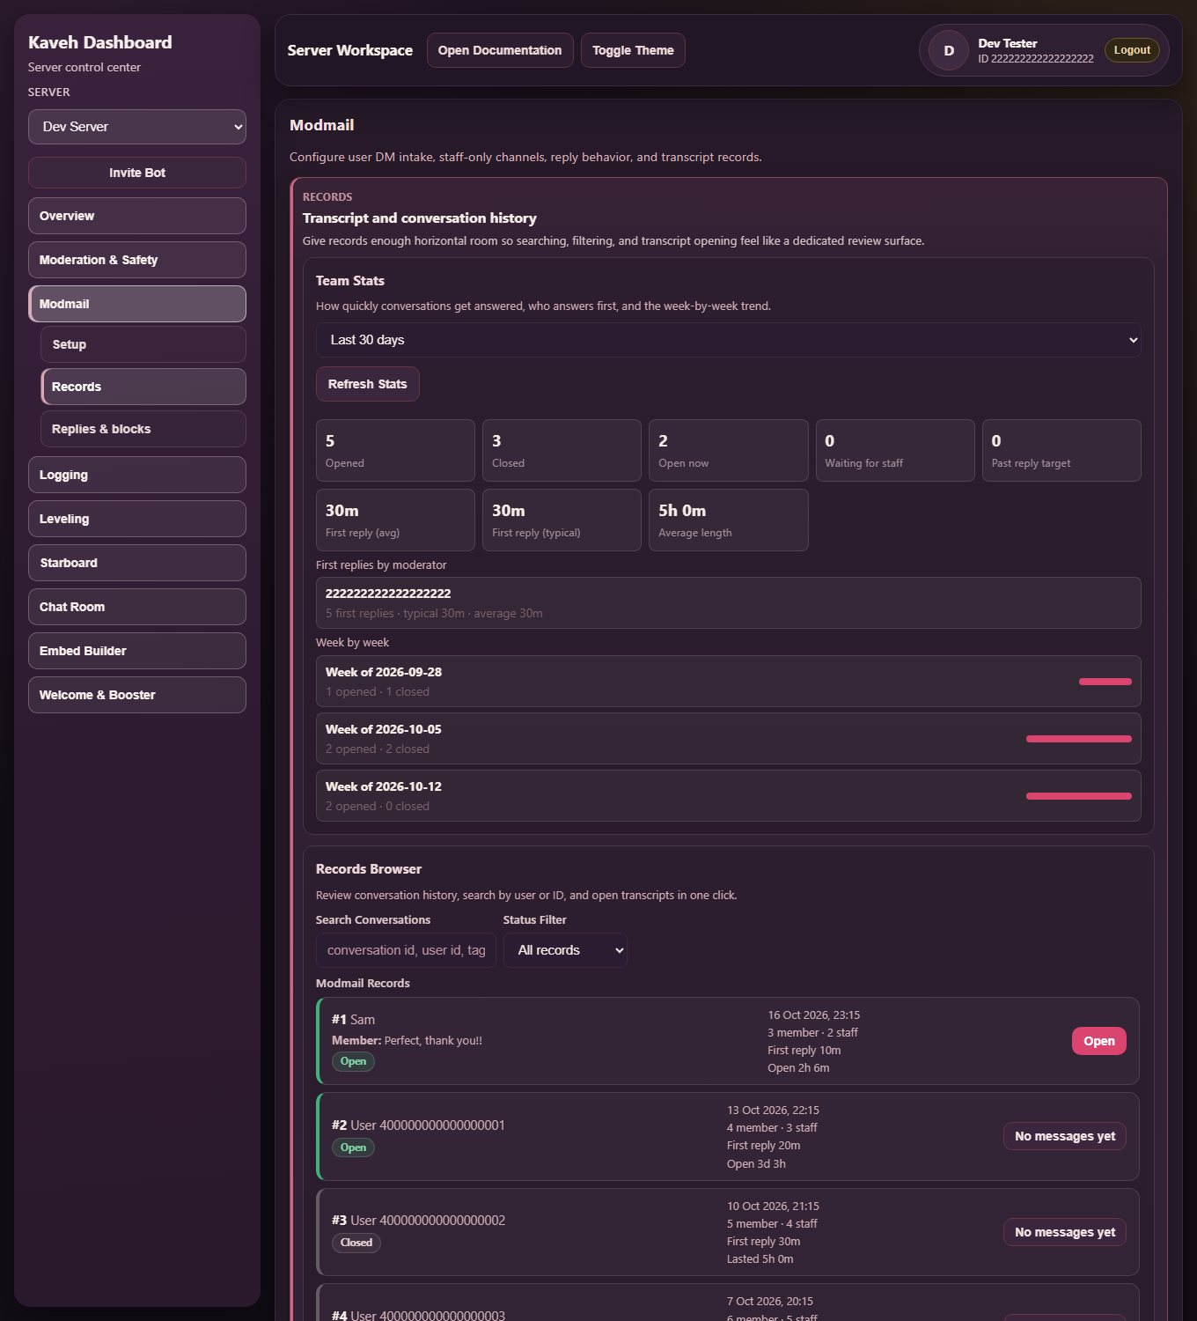Expand the Last 30 days range dropdown
Image resolution: width=1197 pixels, height=1321 pixels.
point(728,340)
